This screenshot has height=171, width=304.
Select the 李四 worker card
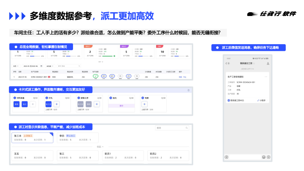coord(77,138)
